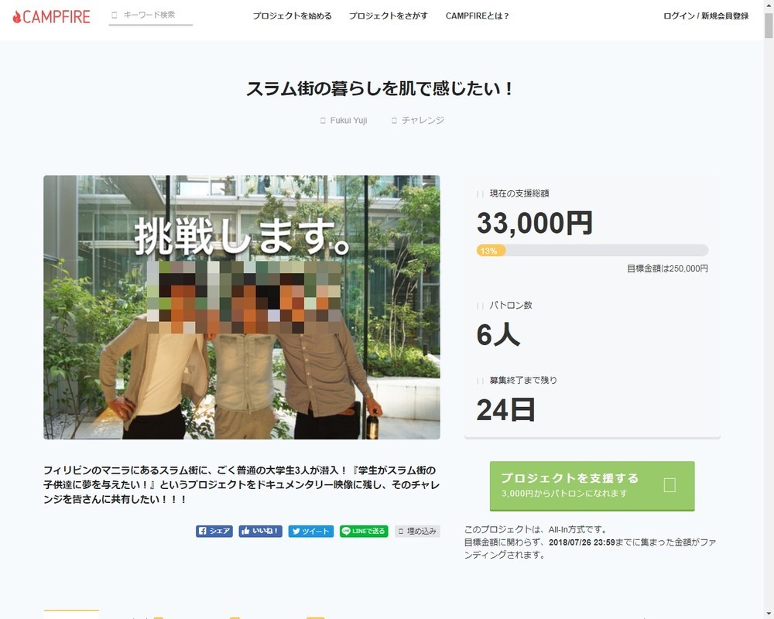Screen dimensions: 774x619
Task: Click the キーワード検索 search field
Action: pyautogui.click(x=151, y=14)
